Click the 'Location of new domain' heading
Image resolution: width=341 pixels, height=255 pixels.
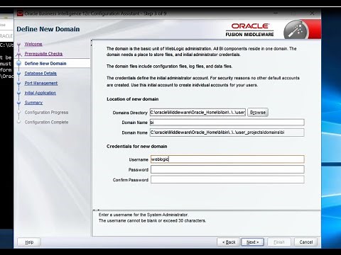[133, 99]
